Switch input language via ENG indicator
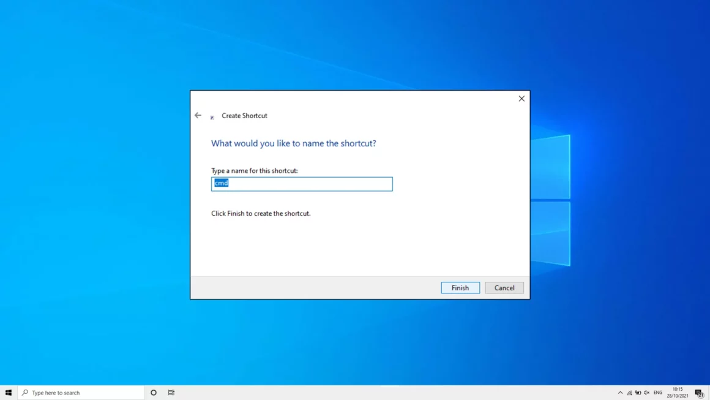 coord(658,393)
